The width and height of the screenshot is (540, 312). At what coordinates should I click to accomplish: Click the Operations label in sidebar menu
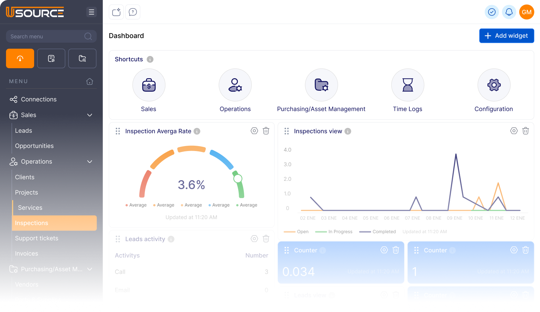click(x=36, y=162)
